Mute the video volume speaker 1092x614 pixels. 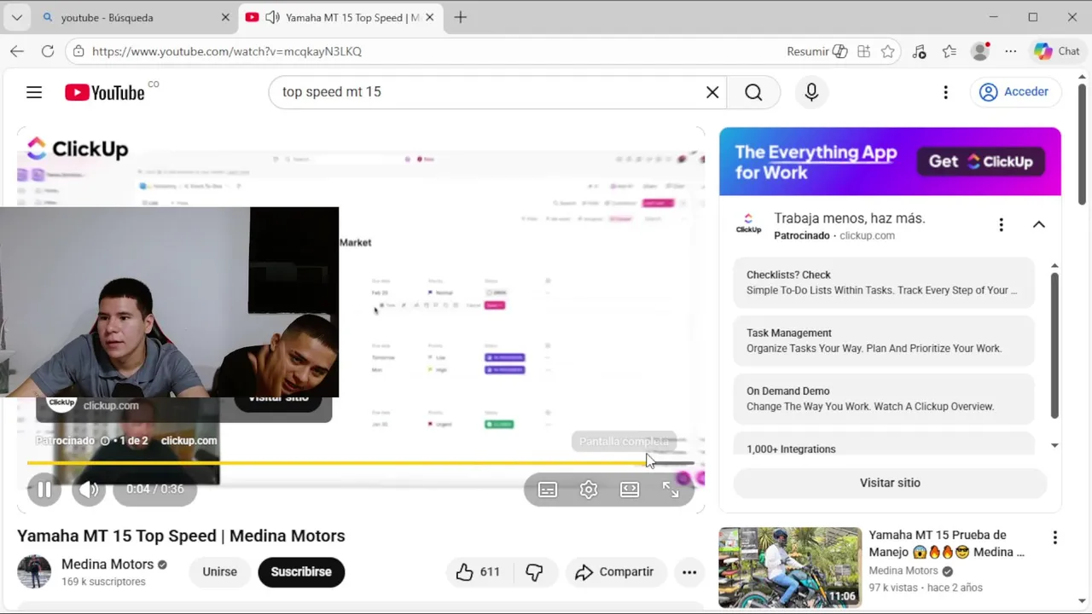tap(89, 489)
